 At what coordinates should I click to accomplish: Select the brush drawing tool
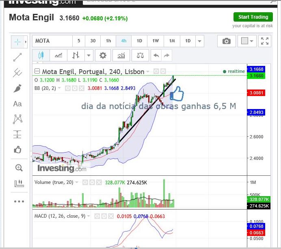(17, 88)
